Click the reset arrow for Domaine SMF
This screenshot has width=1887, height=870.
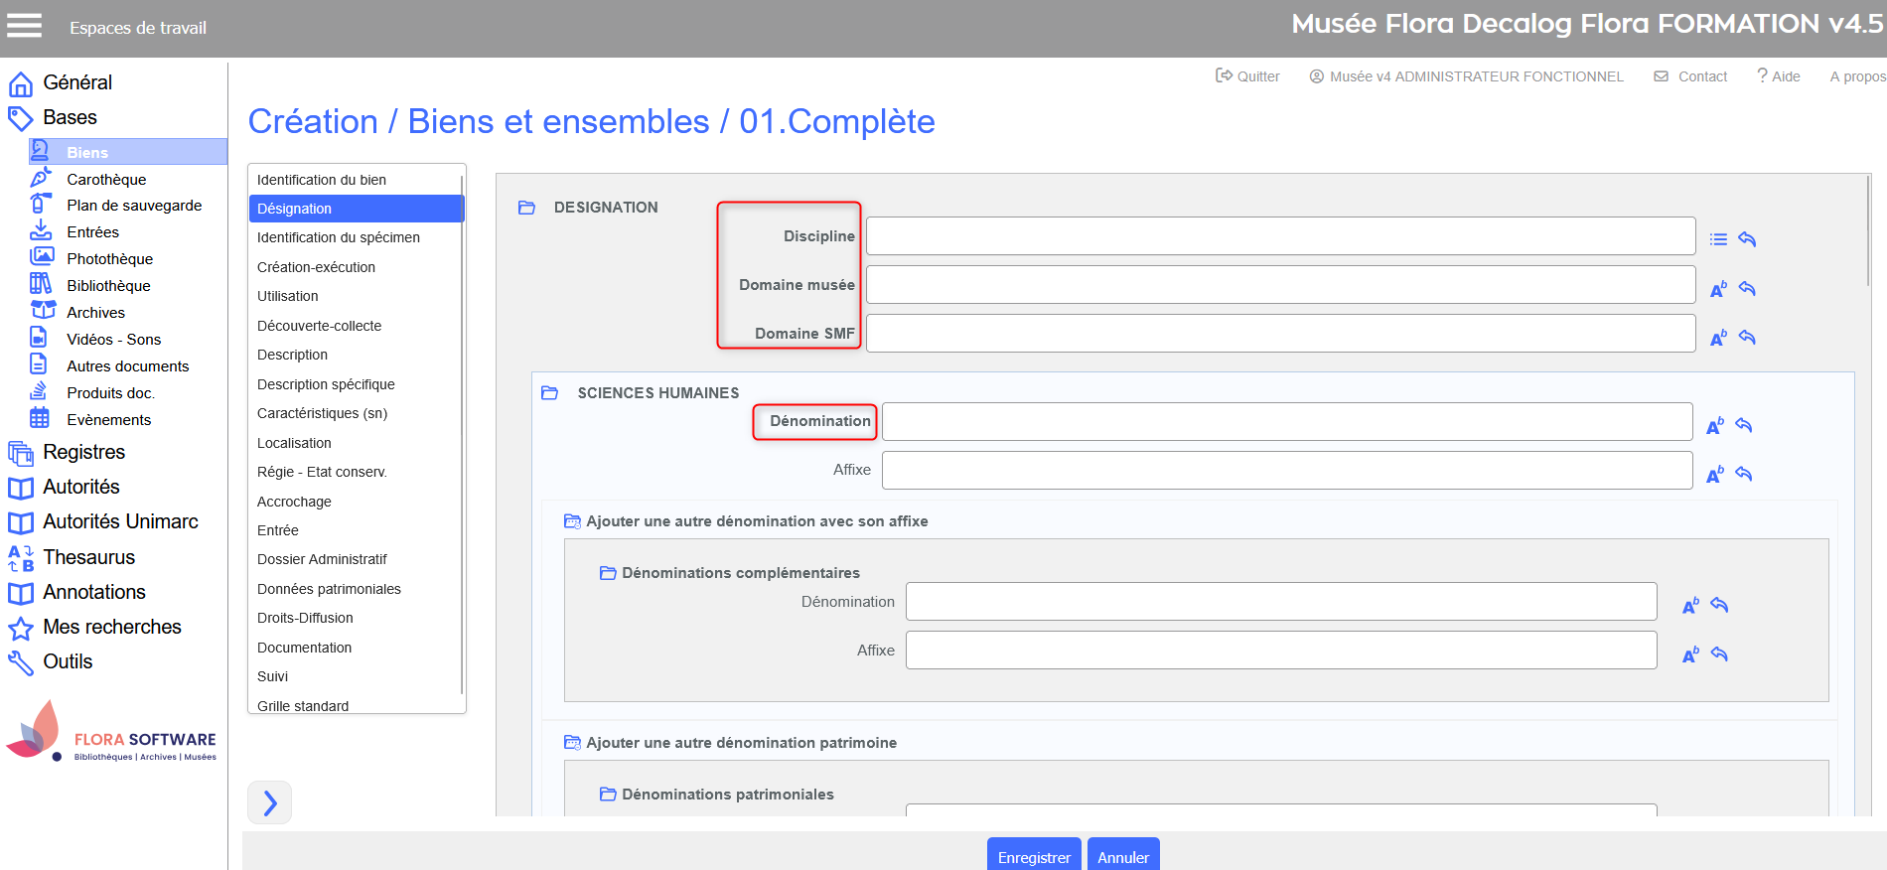[x=1747, y=338]
